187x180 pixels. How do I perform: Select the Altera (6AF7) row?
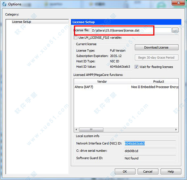(x=126, y=87)
